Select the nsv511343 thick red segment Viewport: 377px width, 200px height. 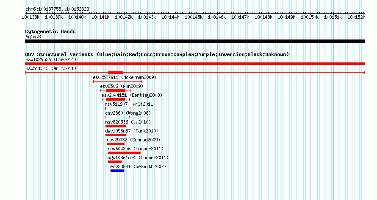click(116, 73)
